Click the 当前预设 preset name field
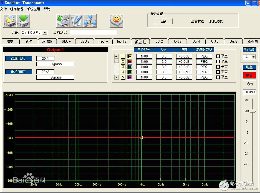 click(x=93, y=32)
